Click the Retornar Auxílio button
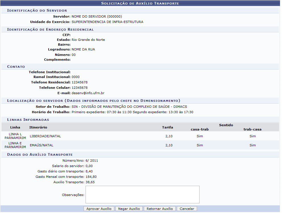 (x=159, y=209)
